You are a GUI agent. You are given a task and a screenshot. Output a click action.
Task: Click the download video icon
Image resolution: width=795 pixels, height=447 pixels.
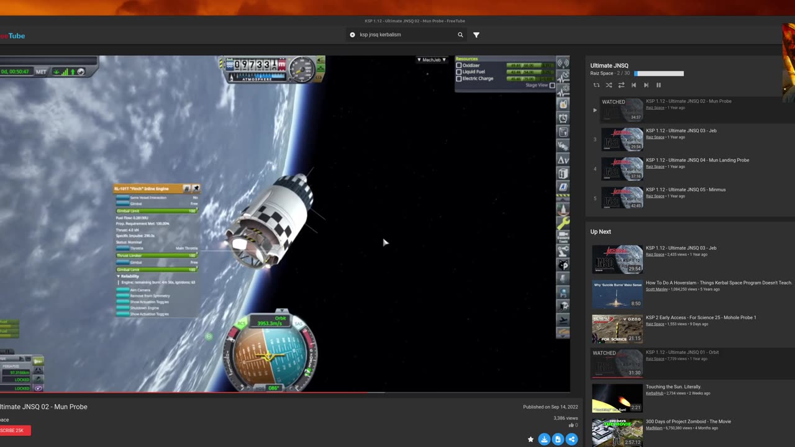[544, 440]
